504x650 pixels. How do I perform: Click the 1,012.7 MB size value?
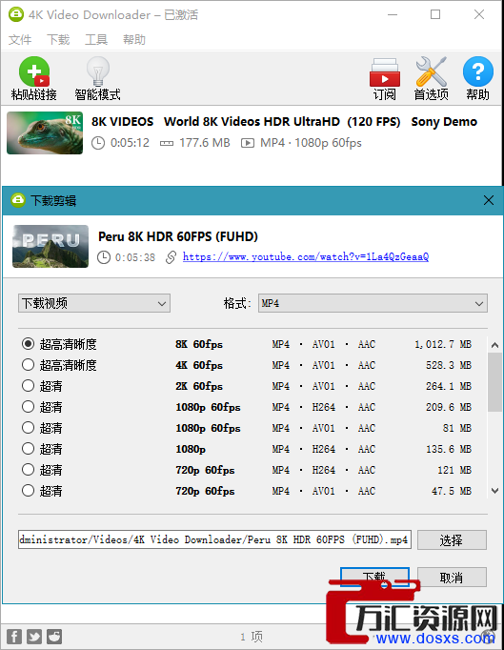443,344
